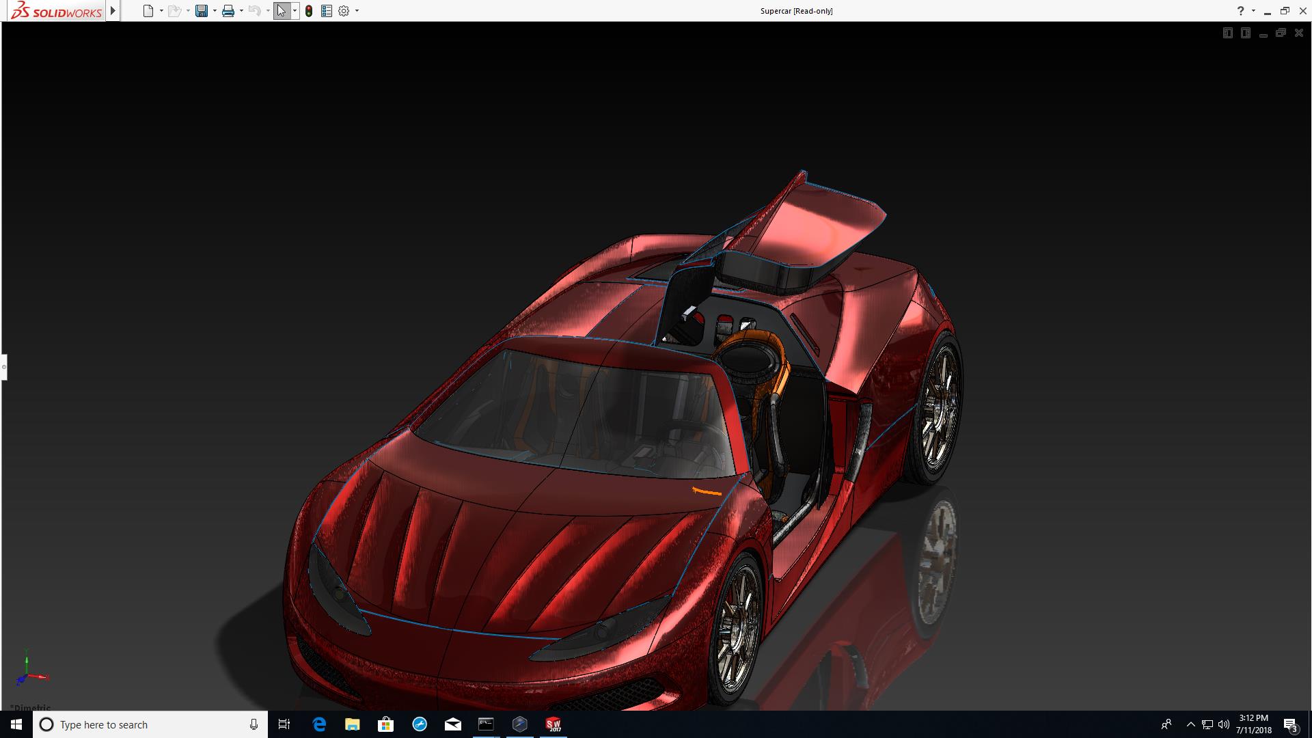The height and width of the screenshot is (738, 1312).
Task: Open the dropdown arrow beside Options gear
Action: point(357,11)
